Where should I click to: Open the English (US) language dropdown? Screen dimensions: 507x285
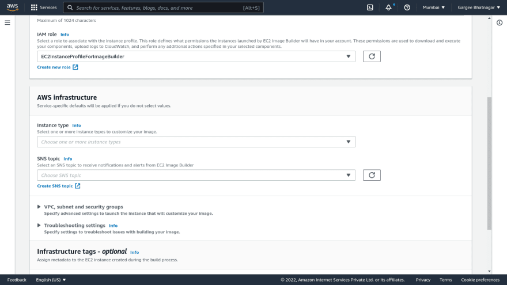click(x=51, y=280)
